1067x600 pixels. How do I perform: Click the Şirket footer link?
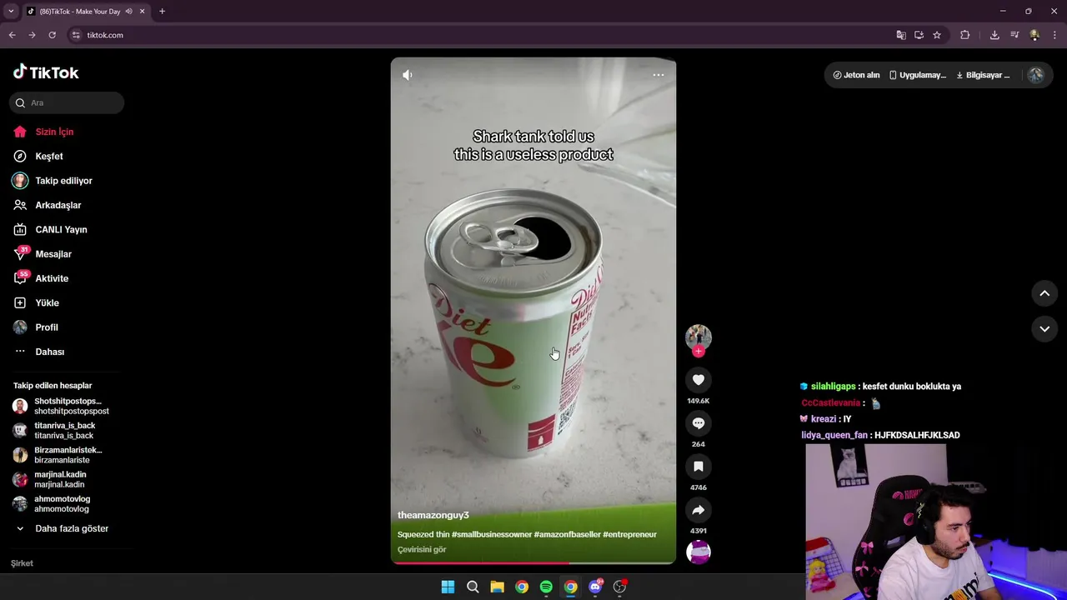[22, 563]
